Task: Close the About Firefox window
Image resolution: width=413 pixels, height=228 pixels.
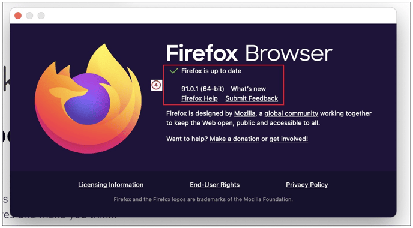Action: pos(18,16)
